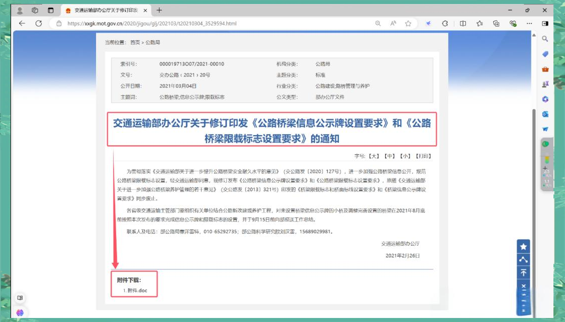Toggle the Edge sidebar panel button
The width and height of the screenshot is (565, 322).
tap(545, 24)
